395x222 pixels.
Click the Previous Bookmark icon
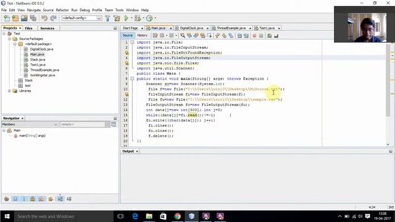pos(218,36)
